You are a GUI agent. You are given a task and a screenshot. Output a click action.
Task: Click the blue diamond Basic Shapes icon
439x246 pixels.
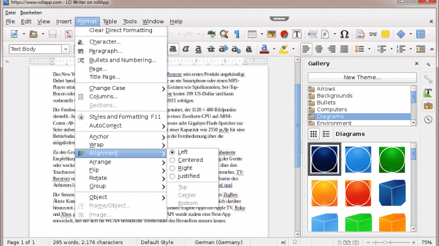[401, 34]
